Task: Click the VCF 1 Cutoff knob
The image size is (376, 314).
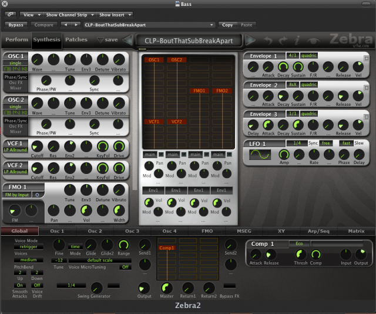Action: point(37,146)
